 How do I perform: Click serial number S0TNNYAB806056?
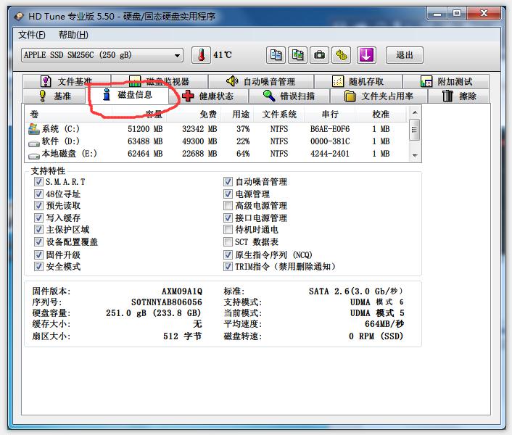(167, 302)
